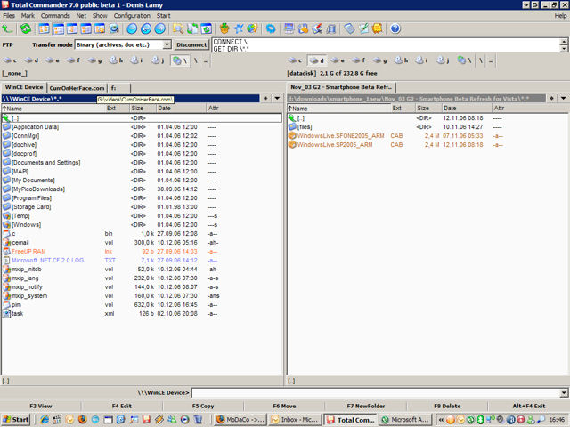570x427 pixels.
Task: Click the Recycle Bin quick launch icon
Action: [198, 419]
